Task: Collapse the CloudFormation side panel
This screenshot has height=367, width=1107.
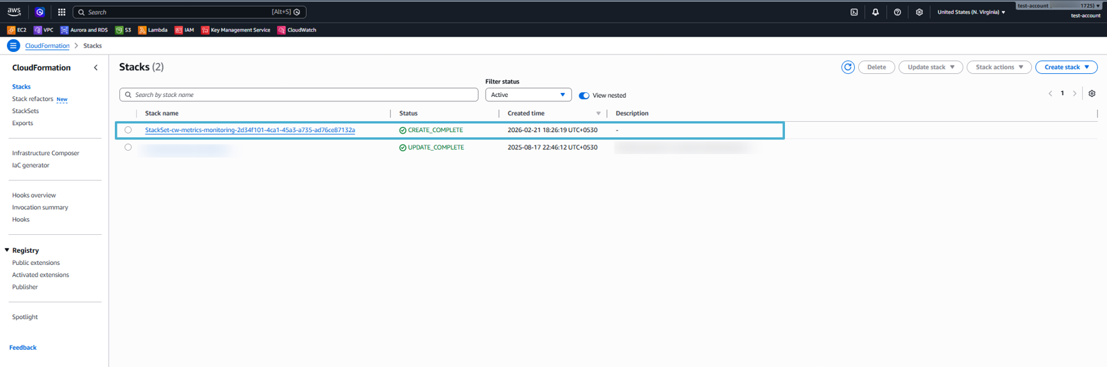Action: (96, 67)
